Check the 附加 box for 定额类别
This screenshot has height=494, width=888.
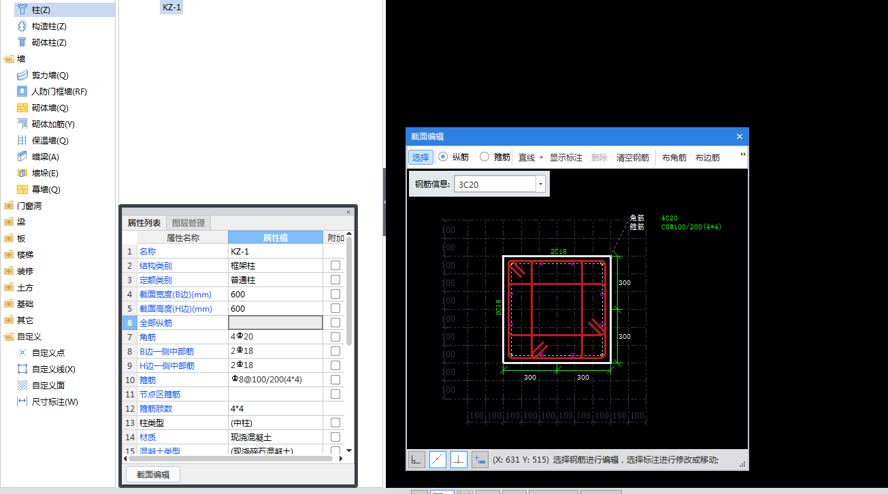point(335,280)
